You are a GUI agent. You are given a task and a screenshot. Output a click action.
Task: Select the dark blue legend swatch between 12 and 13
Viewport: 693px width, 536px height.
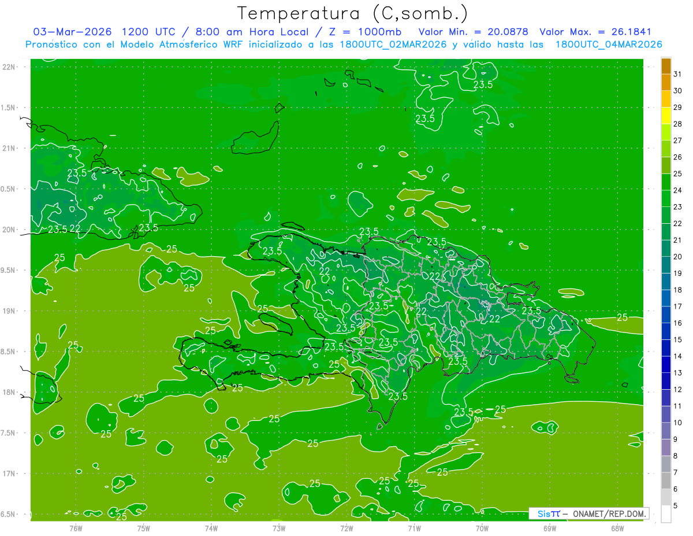[666, 382]
